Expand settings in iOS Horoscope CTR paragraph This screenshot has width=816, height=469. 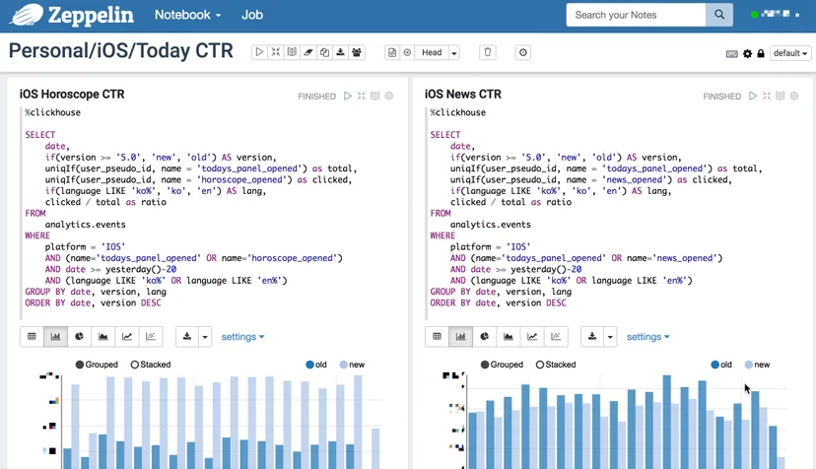click(243, 337)
